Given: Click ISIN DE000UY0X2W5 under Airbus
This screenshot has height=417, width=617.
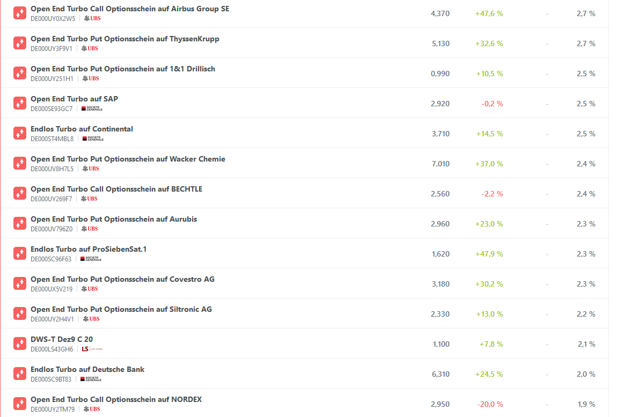Looking at the screenshot, I should 53,18.
